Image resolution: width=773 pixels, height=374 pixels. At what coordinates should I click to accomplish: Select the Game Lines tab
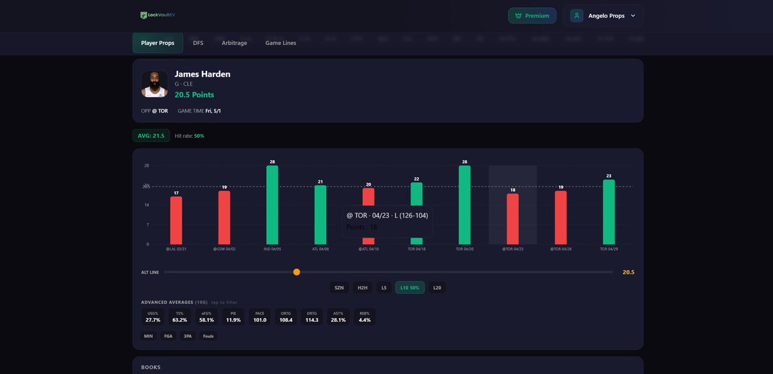pos(280,43)
